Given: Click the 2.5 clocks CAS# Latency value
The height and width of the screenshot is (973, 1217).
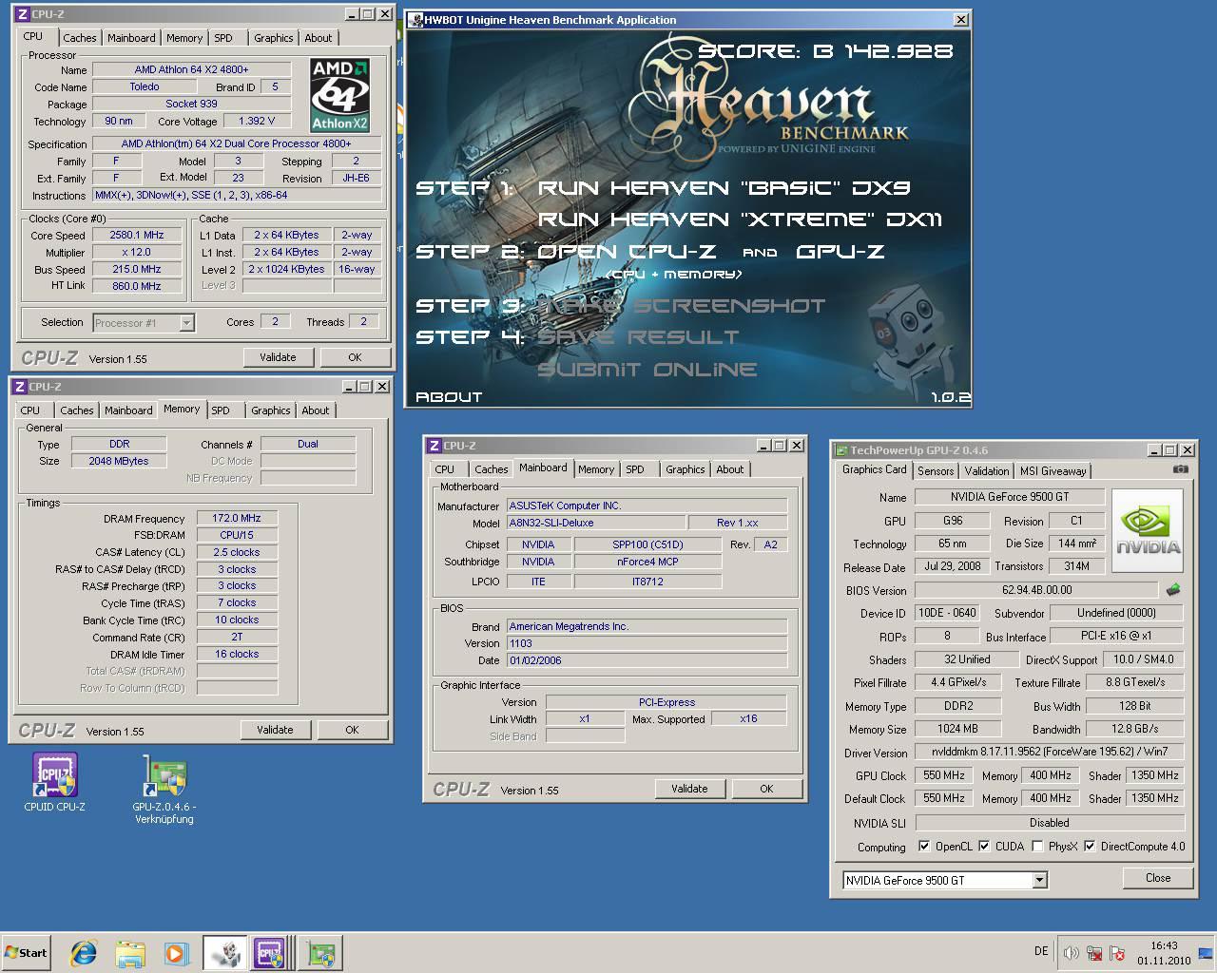Looking at the screenshot, I should 237,552.
